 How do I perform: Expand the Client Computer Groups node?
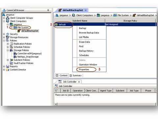tap(4, 18)
